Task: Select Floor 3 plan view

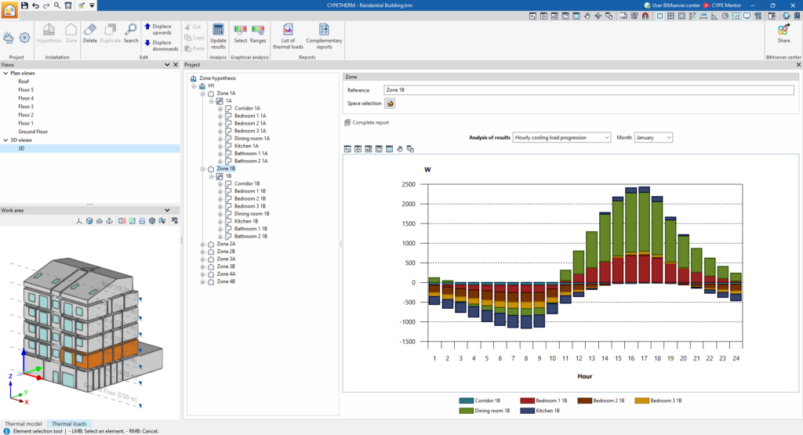Action: (x=26, y=107)
